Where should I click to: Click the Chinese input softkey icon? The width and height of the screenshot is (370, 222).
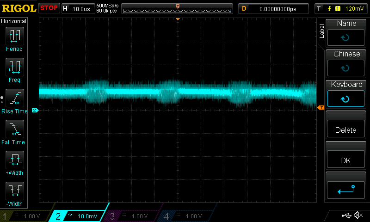click(x=345, y=68)
